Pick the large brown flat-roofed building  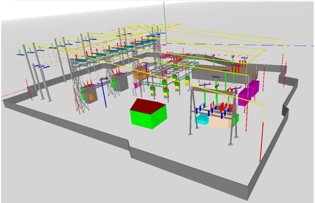tap(224, 74)
